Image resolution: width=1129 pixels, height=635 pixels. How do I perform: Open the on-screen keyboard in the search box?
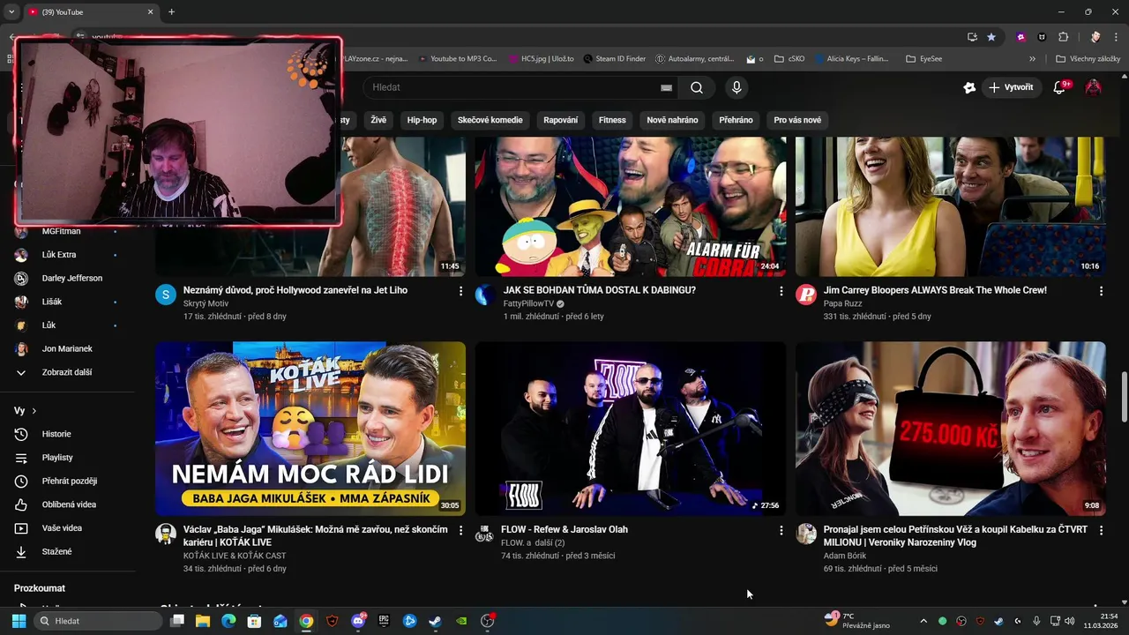tap(666, 87)
